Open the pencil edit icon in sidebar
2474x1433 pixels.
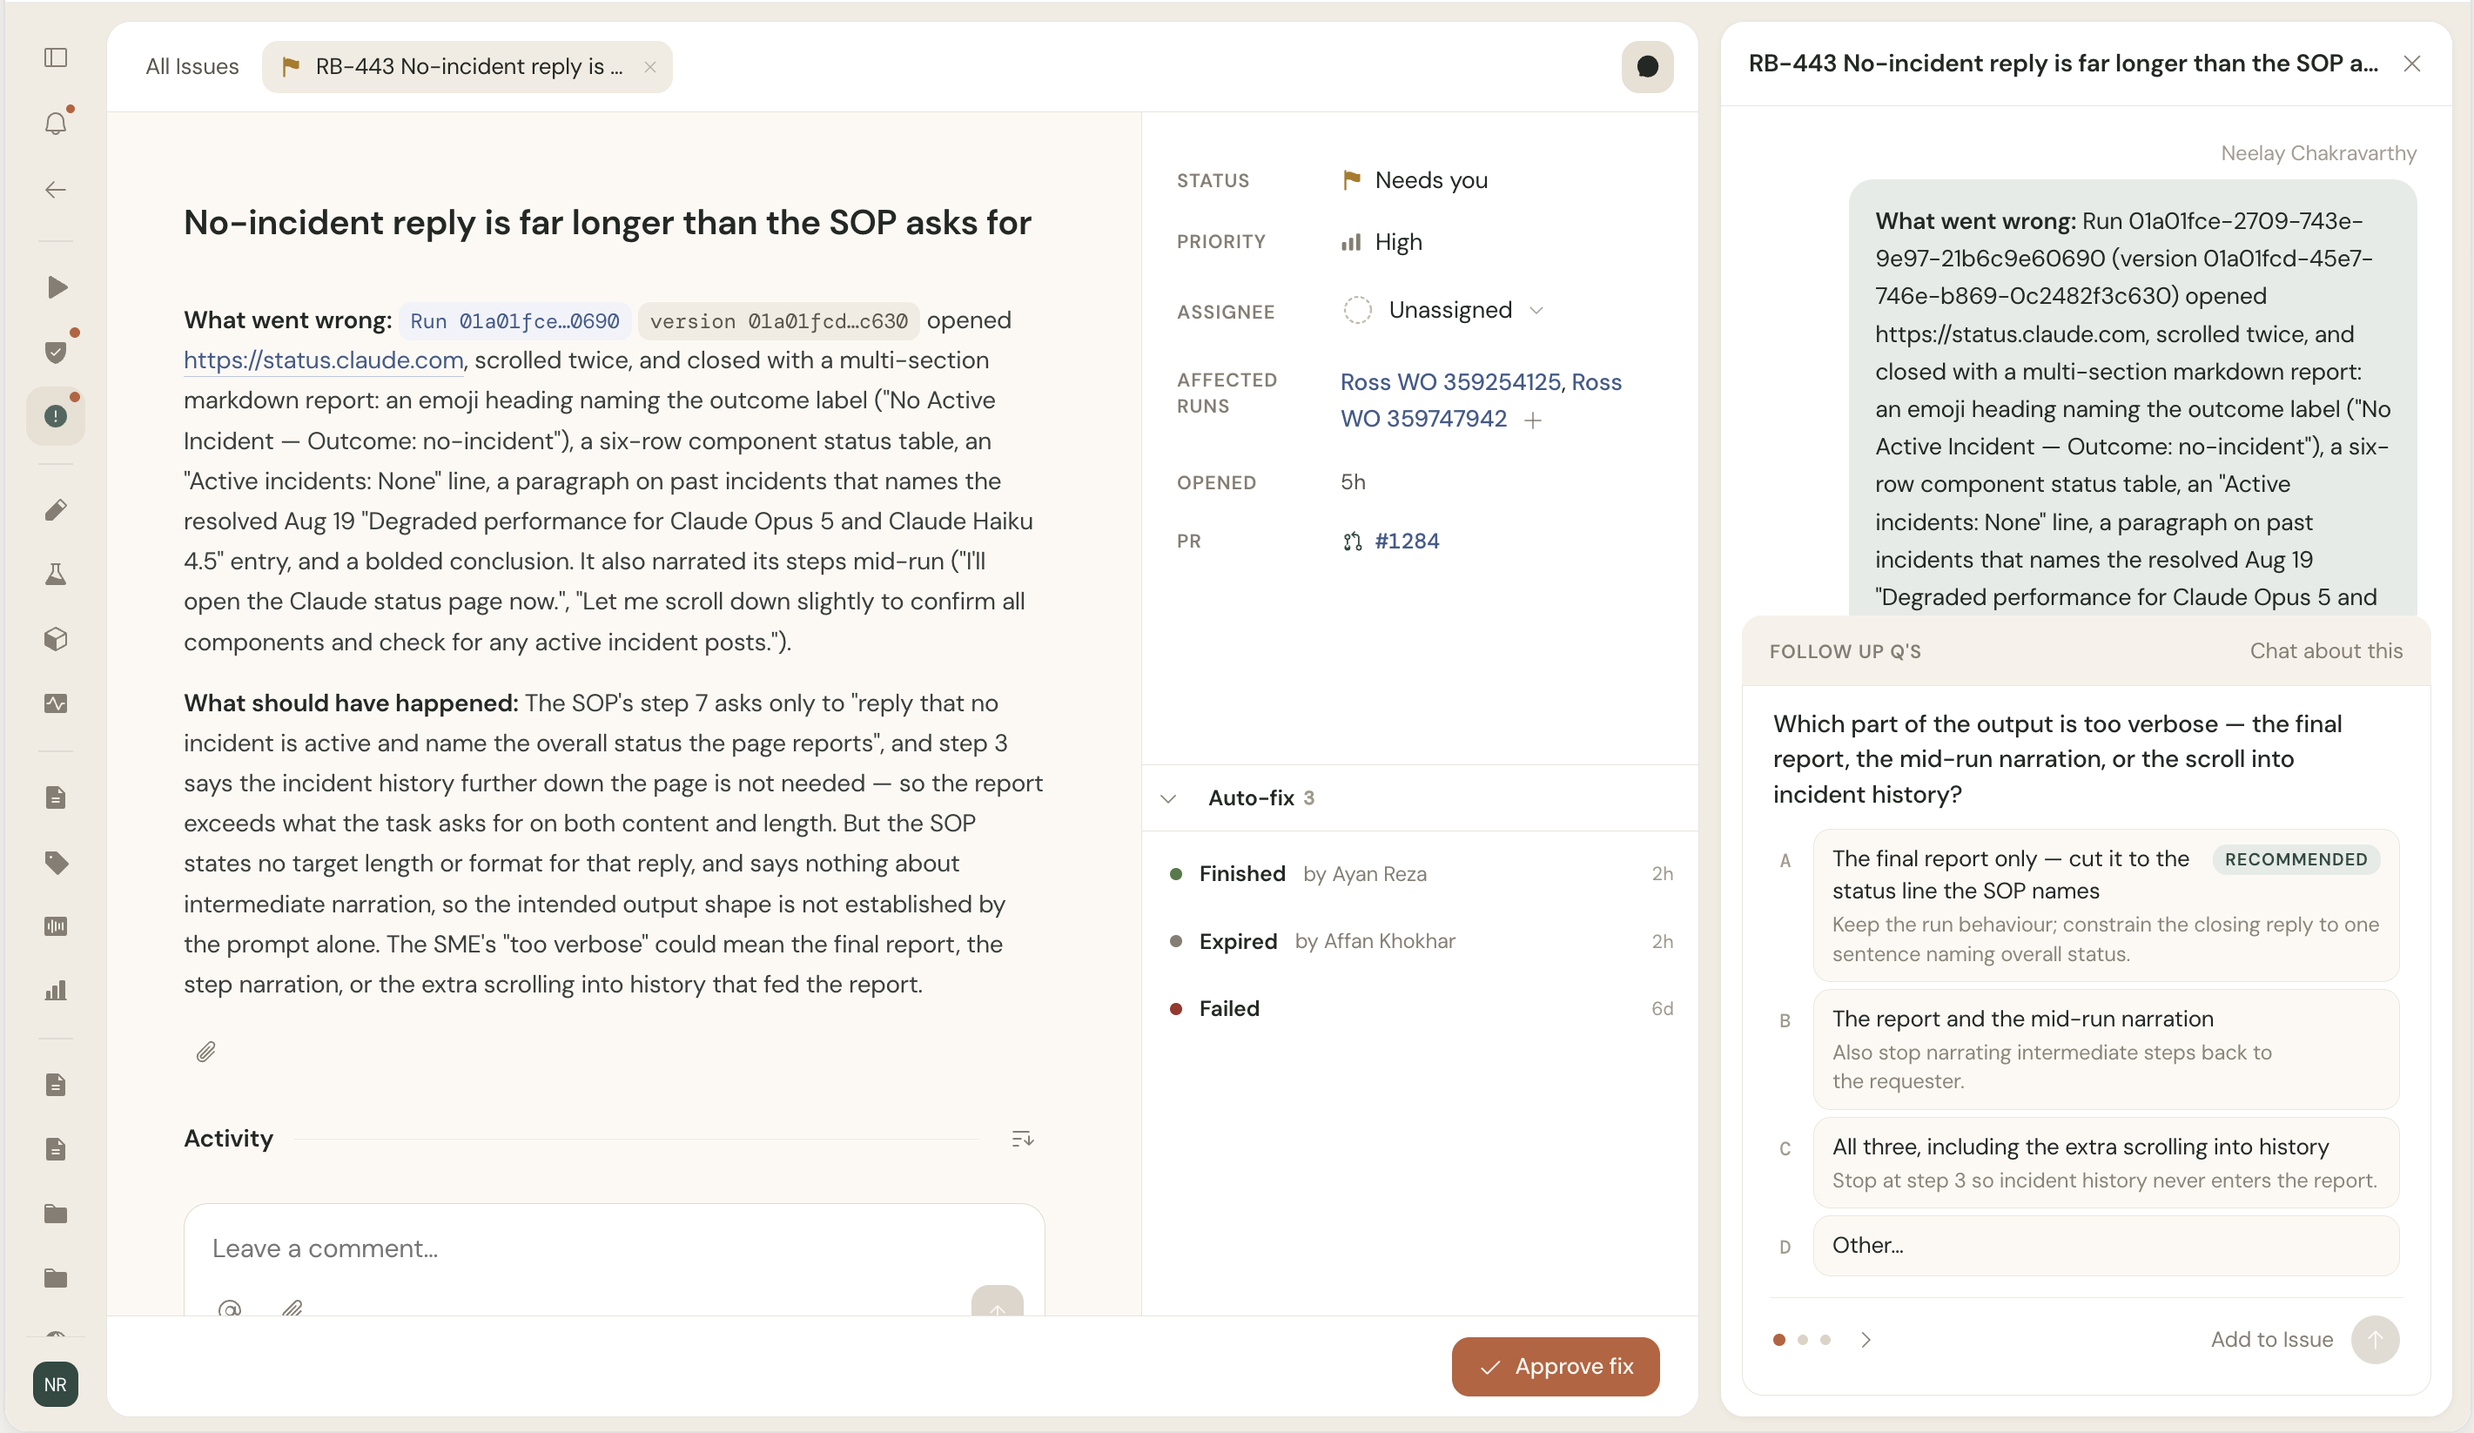tap(56, 509)
